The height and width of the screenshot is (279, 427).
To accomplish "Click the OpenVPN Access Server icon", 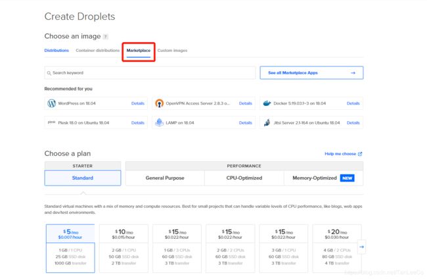I will coord(160,103).
